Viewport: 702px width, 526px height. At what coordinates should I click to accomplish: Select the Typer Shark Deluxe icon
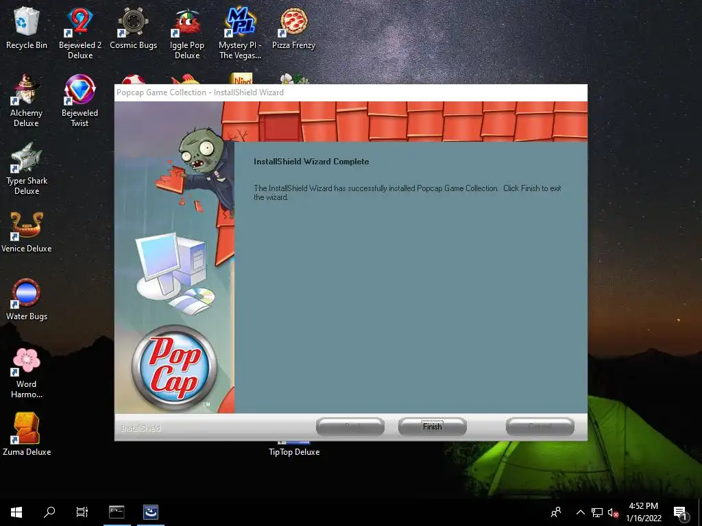click(27, 168)
